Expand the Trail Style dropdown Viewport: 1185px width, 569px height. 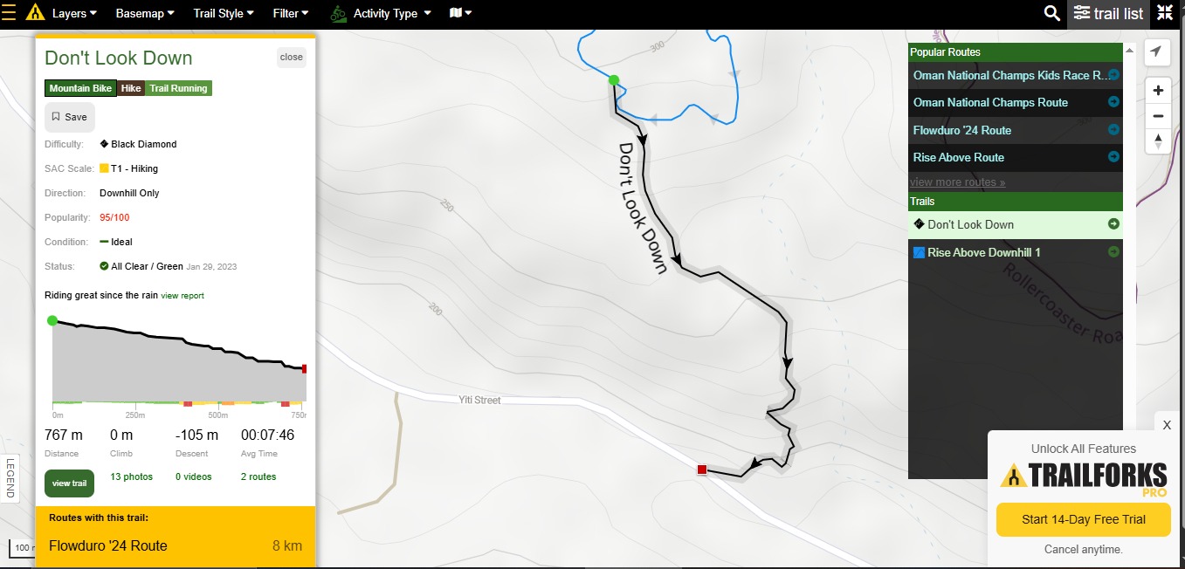click(224, 13)
